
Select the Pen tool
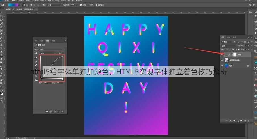tap(1, 66)
